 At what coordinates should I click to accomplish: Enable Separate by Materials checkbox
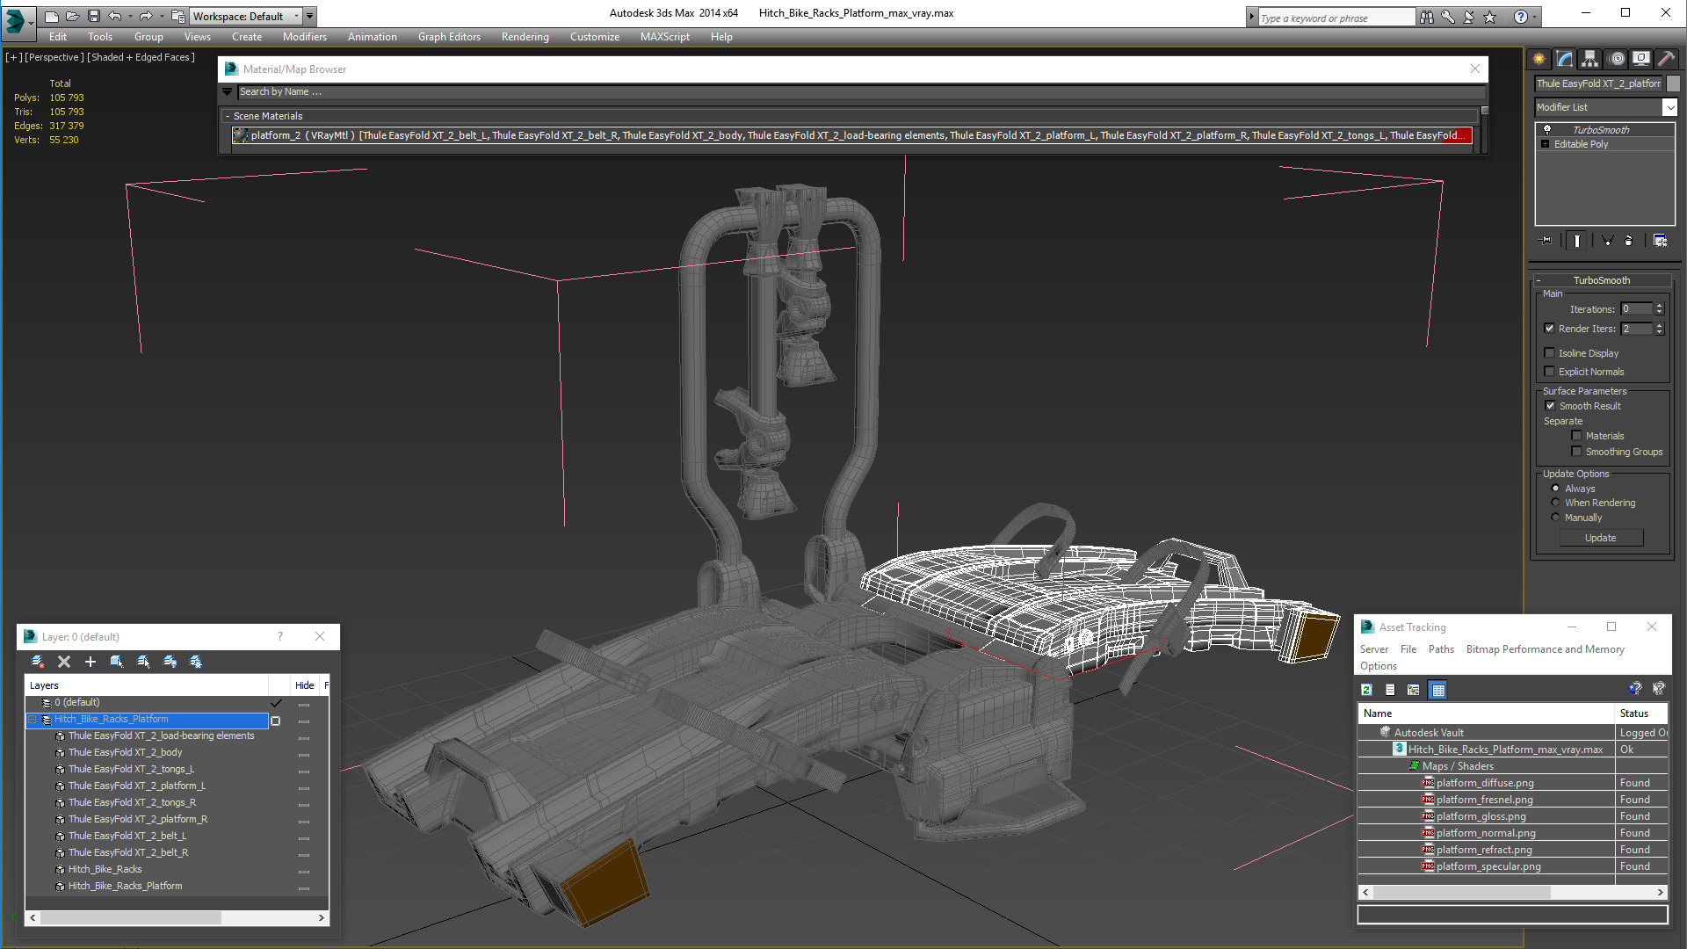pyautogui.click(x=1577, y=436)
